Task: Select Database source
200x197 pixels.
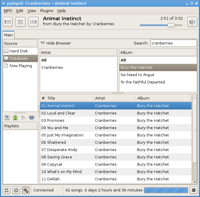Action: 20,59
